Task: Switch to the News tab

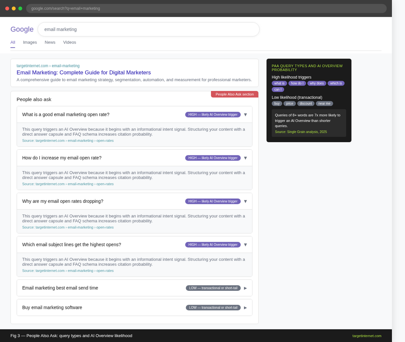Action: pos(50,42)
